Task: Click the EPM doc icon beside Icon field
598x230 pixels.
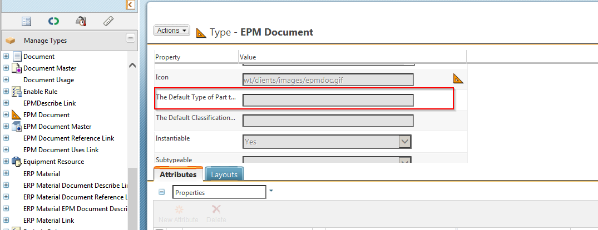Action: tap(458, 78)
